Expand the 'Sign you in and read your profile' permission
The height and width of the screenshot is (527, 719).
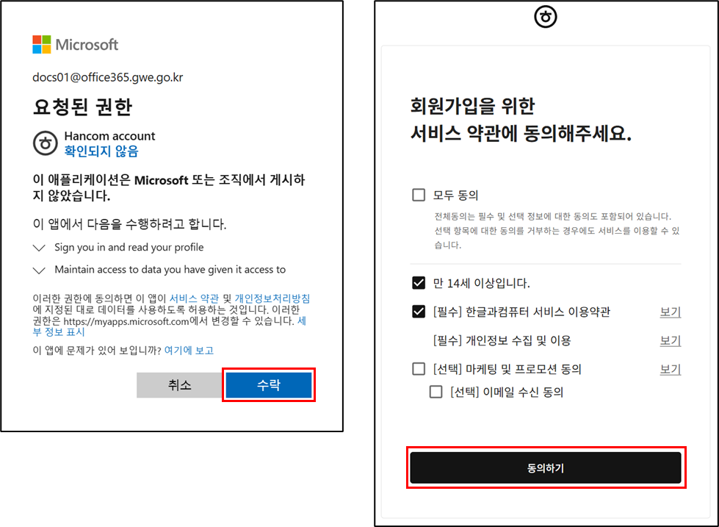tap(40, 248)
